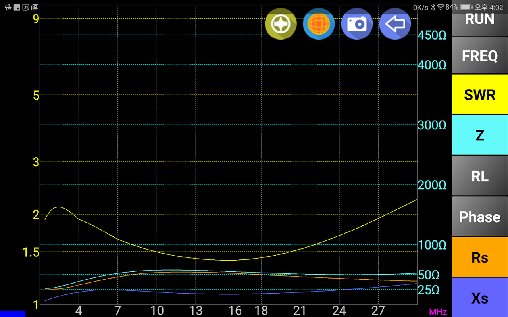Tap the crosshair target icon
Screen dimensions: 508x317
(x=281, y=24)
